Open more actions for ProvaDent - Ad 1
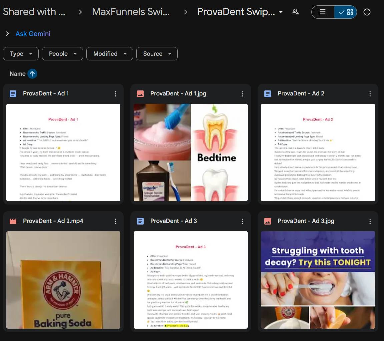The image size is (384, 341). [115, 94]
